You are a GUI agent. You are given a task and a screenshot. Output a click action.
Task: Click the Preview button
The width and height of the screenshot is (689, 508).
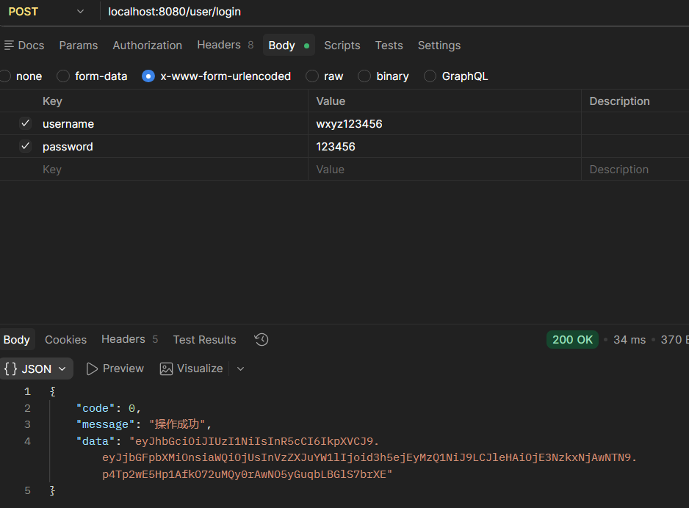point(115,369)
